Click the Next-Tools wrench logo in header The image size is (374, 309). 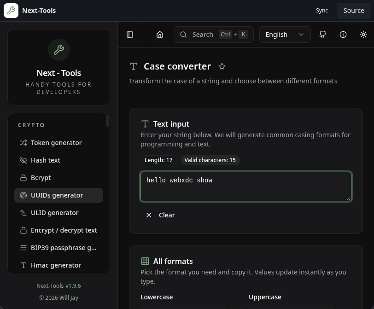pyautogui.click(x=11, y=11)
